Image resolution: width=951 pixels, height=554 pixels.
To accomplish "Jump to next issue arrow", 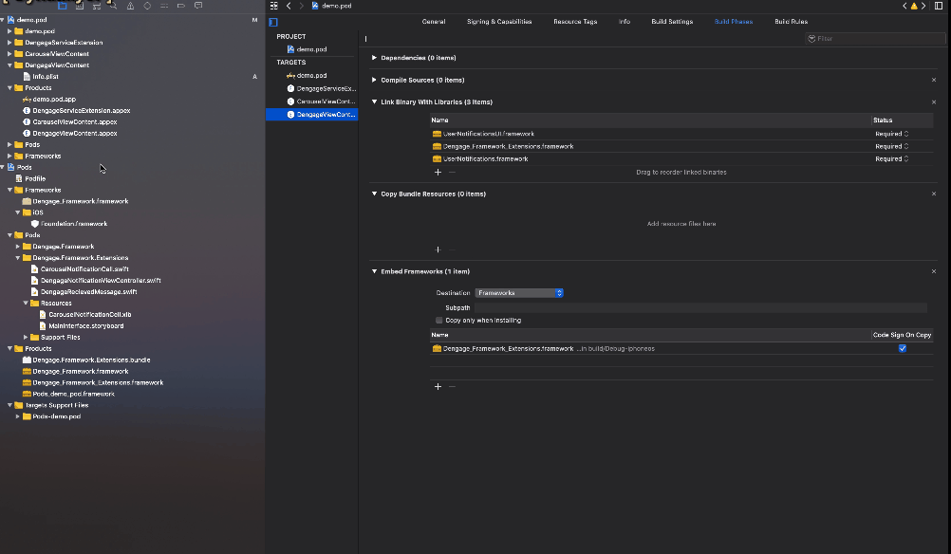I will (x=923, y=6).
